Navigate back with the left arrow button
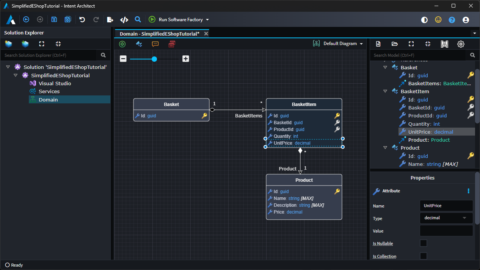This screenshot has height=270, width=480. [x=26, y=20]
